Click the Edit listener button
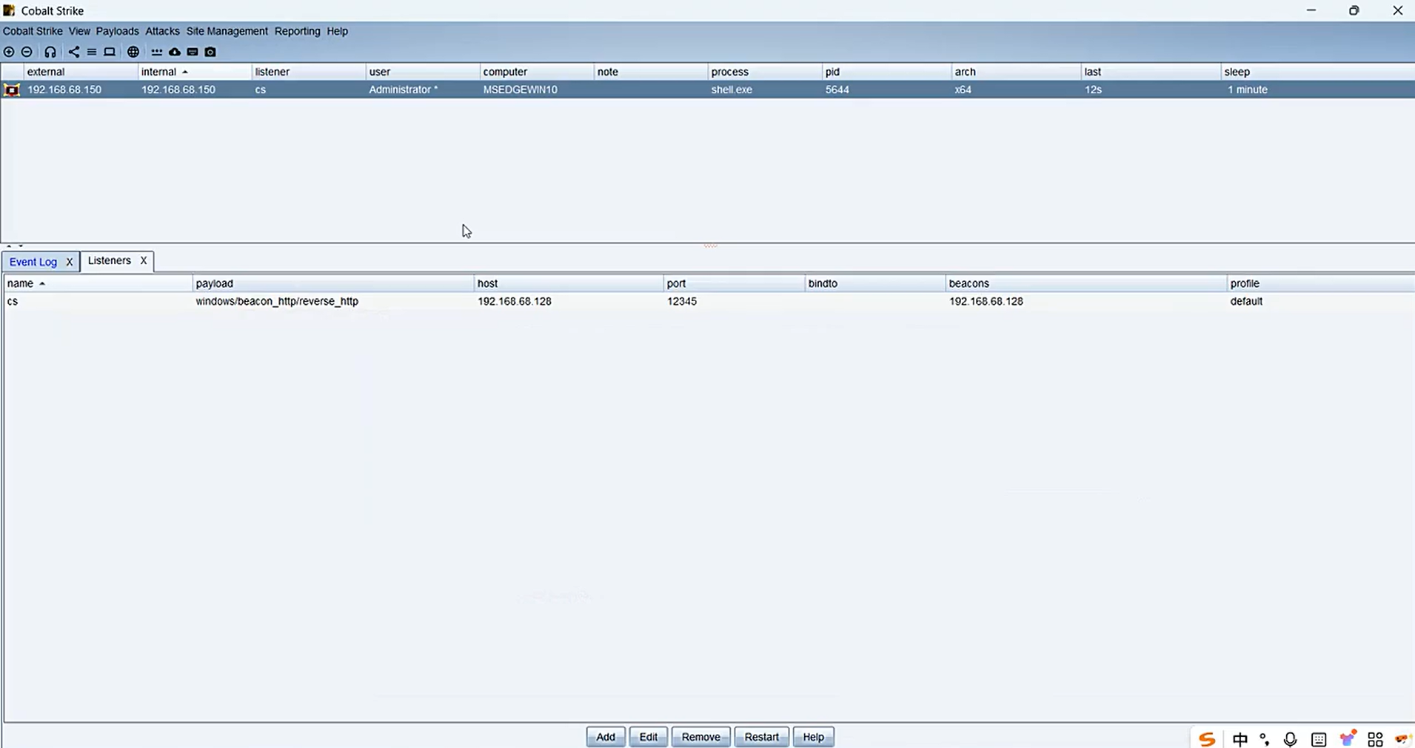Image resolution: width=1415 pixels, height=748 pixels. (649, 737)
